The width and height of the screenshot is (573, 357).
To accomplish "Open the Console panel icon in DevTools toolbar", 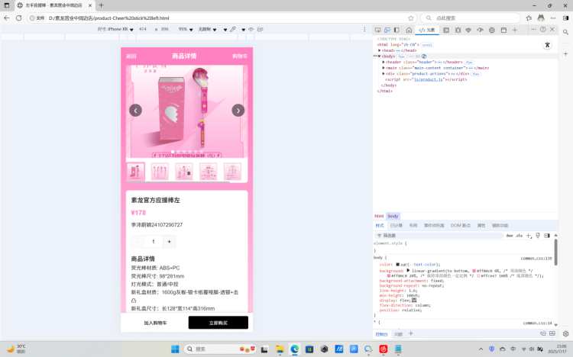I will [446, 30].
